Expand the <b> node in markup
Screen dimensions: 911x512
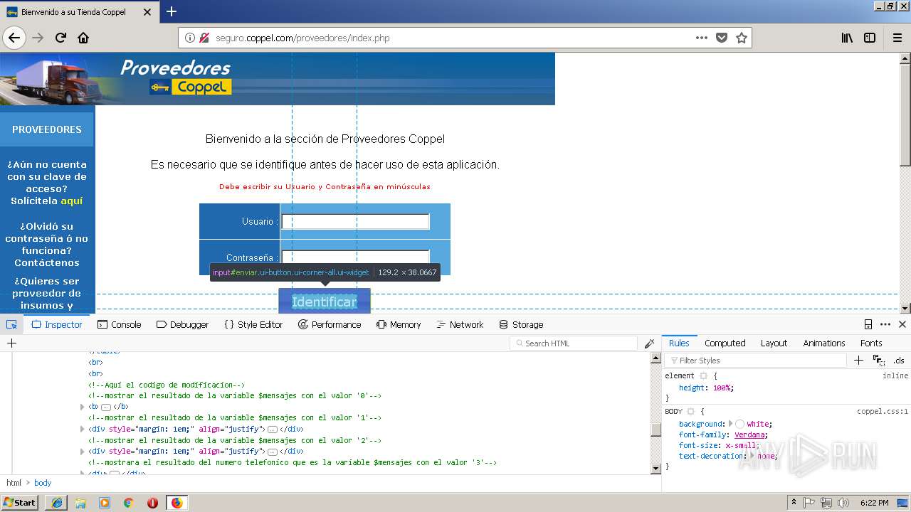click(x=83, y=407)
